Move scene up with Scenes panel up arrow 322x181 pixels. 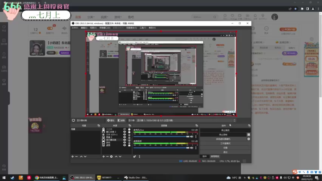[x=81, y=156]
